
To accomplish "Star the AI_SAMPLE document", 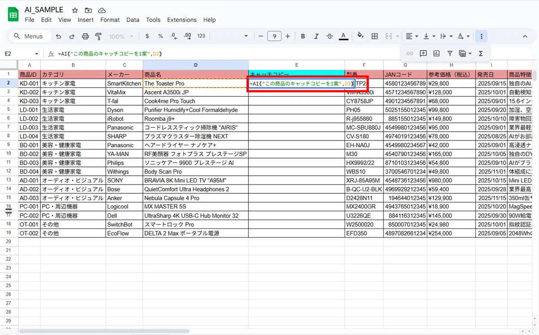I will (75, 10).
